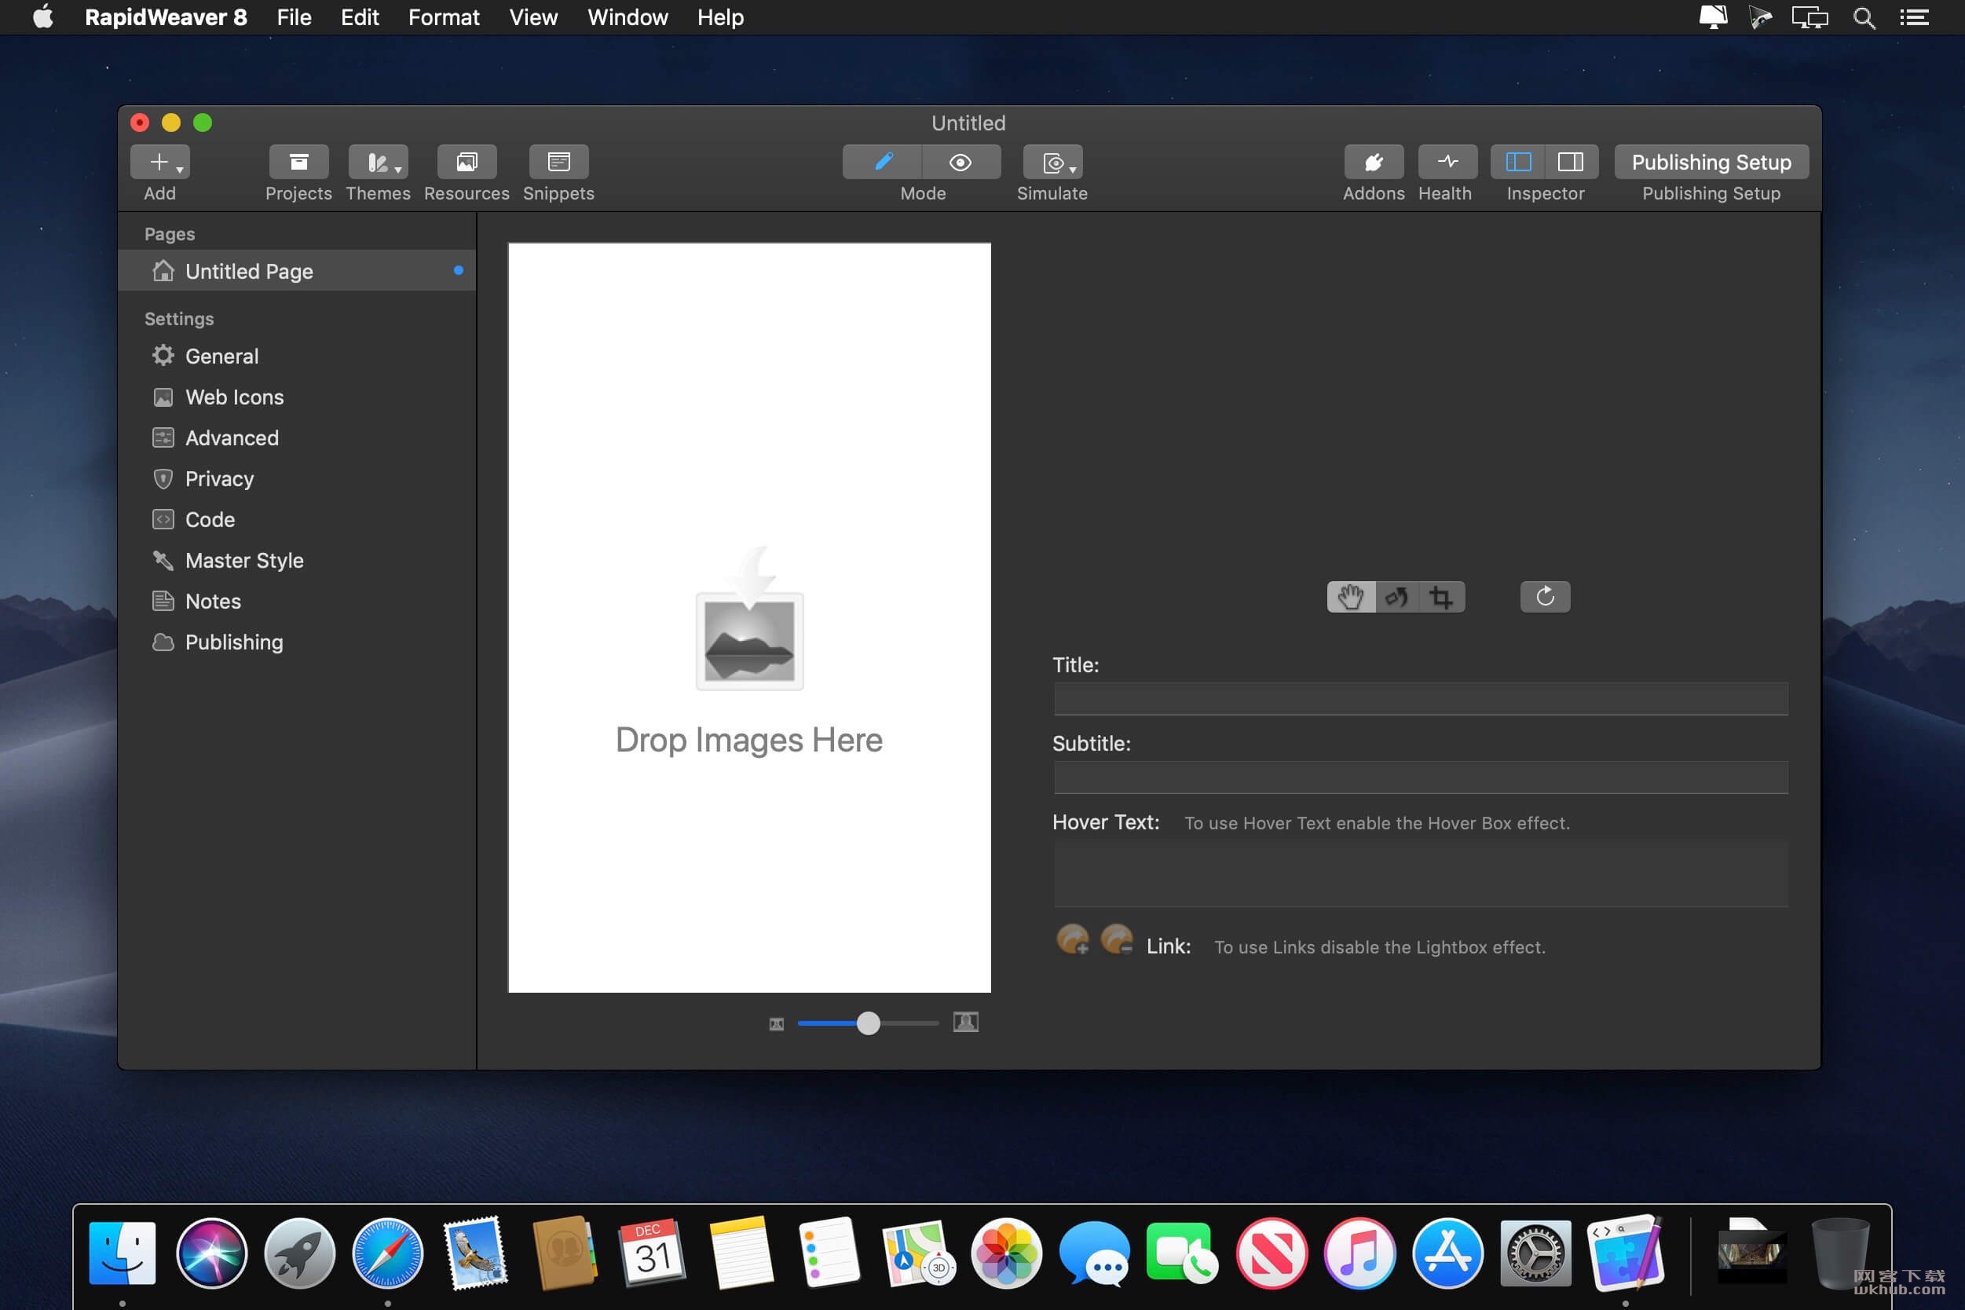Open Spotlight search in menu bar
The image size is (1965, 1310).
[1864, 17]
